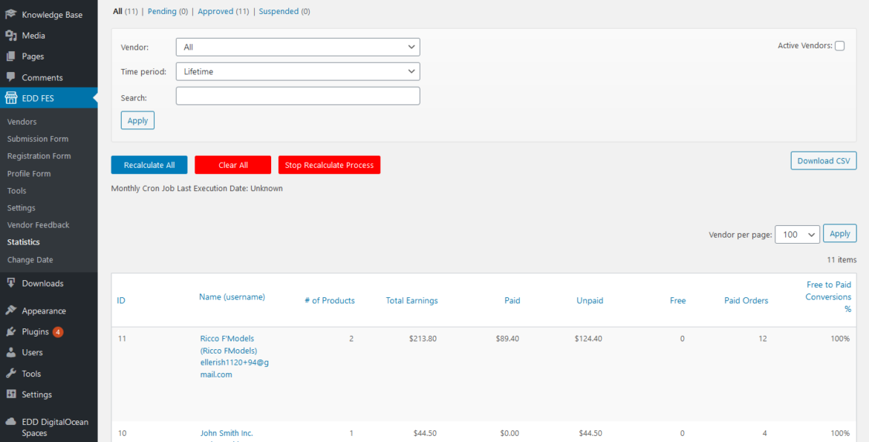Click the Recalculate All button

coord(149,164)
